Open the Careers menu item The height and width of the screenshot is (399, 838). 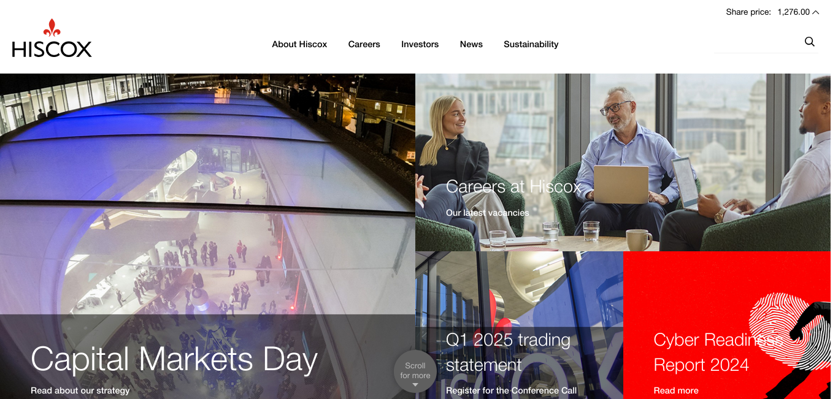click(364, 44)
